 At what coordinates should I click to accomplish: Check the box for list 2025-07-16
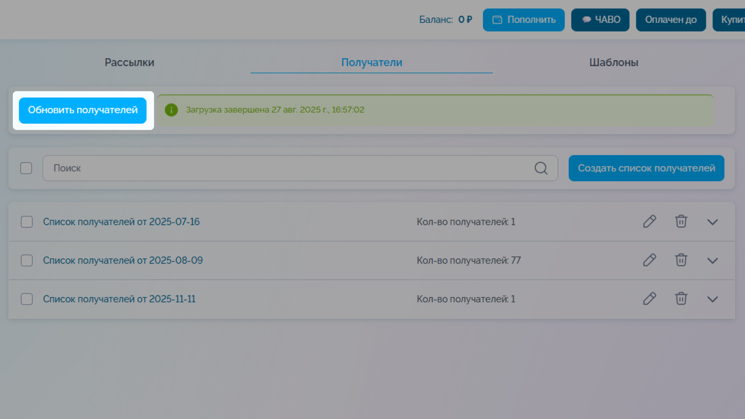[x=27, y=222]
